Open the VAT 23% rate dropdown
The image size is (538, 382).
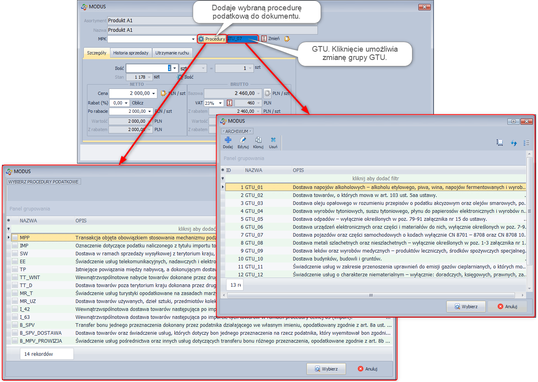(x=220, y=103)
